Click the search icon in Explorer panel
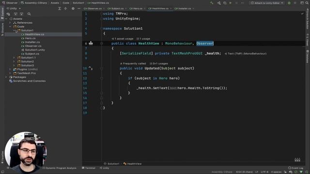310x174 pixels. click(29, 14)
